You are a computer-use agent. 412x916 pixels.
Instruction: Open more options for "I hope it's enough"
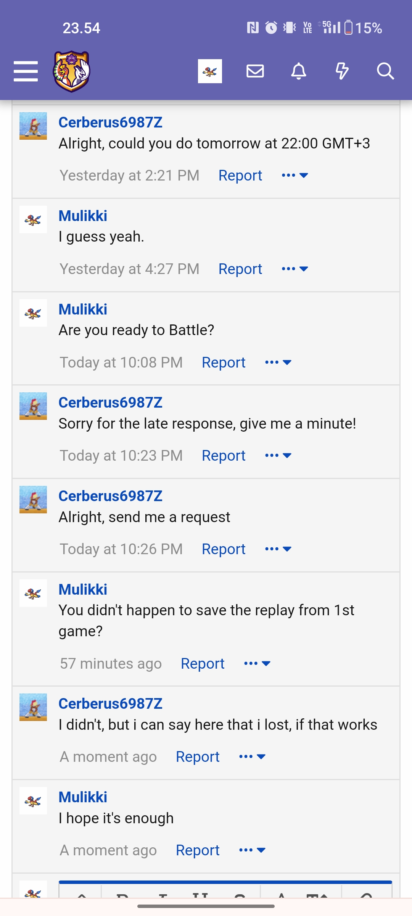point(252,850)
